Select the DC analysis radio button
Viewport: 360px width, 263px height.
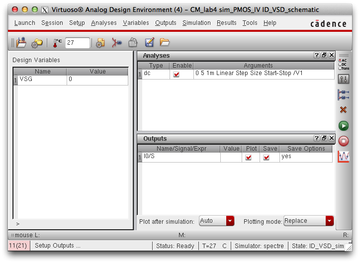(340, 65)
